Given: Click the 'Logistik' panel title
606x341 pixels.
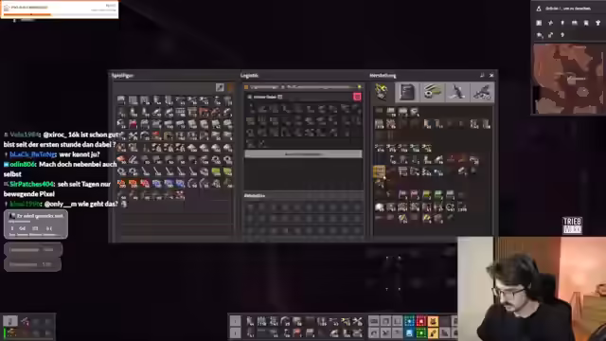Looking at the screenshot, I should pyautogui.click(x=249, y=76).
